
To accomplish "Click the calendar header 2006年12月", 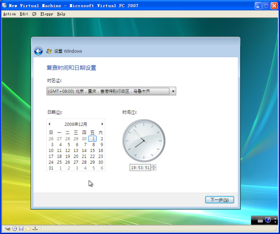I will [76, 124].
